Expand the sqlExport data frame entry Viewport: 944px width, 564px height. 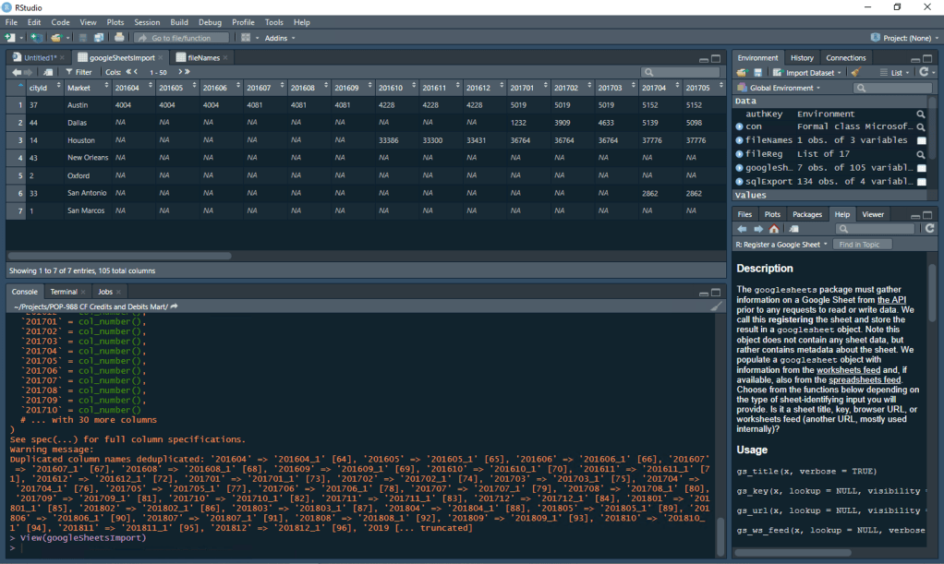(740, 181)
